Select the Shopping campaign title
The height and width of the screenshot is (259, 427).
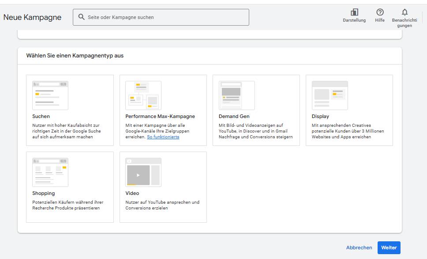[43, 193]
